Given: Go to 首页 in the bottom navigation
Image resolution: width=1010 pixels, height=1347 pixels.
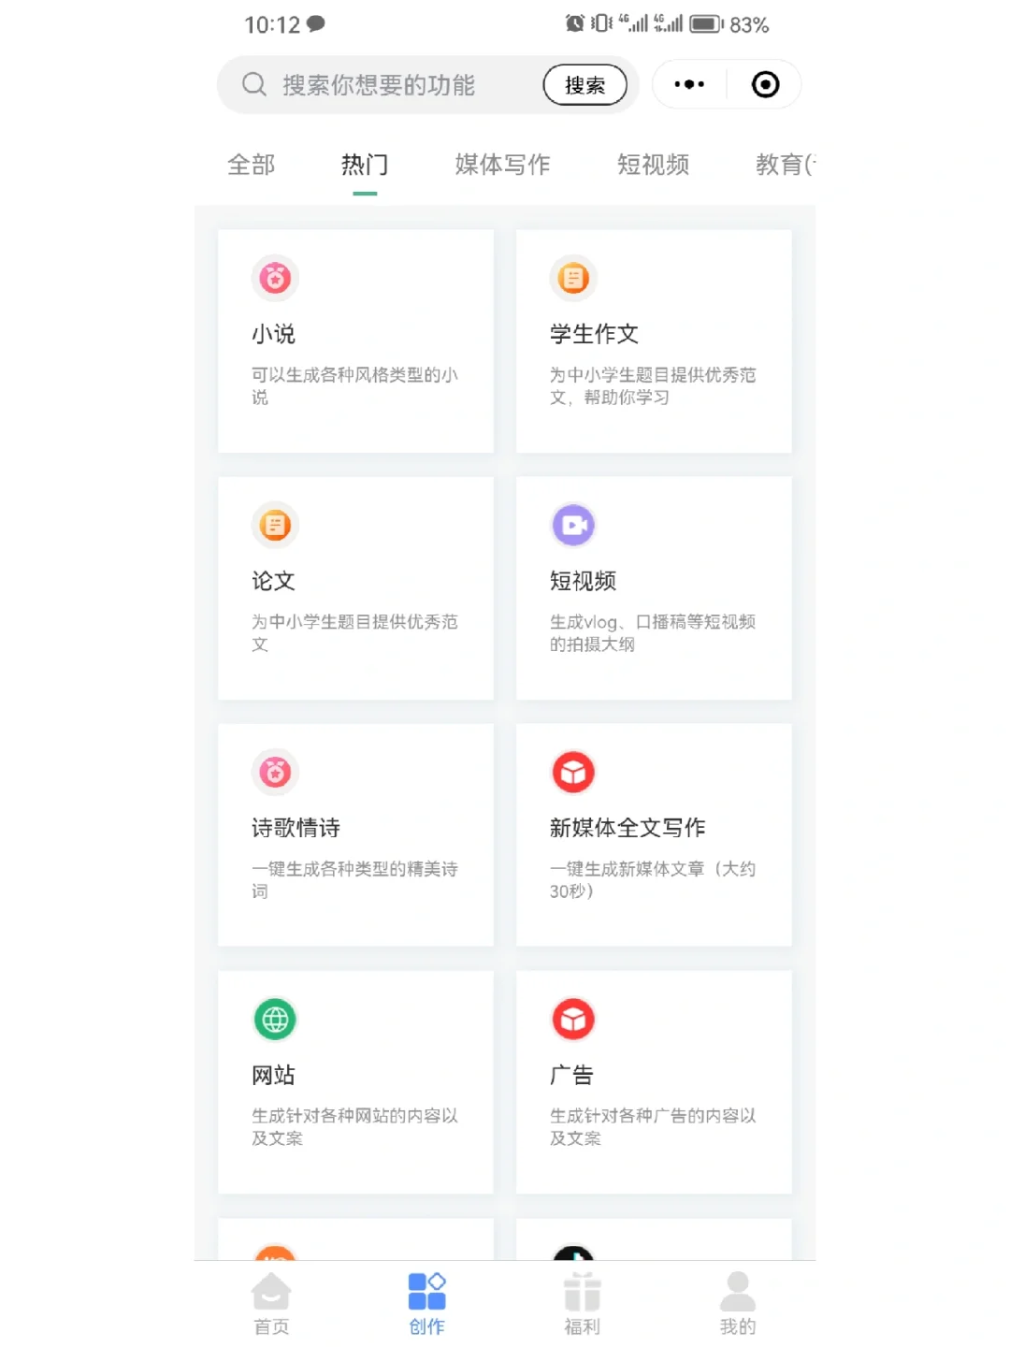Looking at the screenshot, I should pyautogui.click(x=271, y=1304).
